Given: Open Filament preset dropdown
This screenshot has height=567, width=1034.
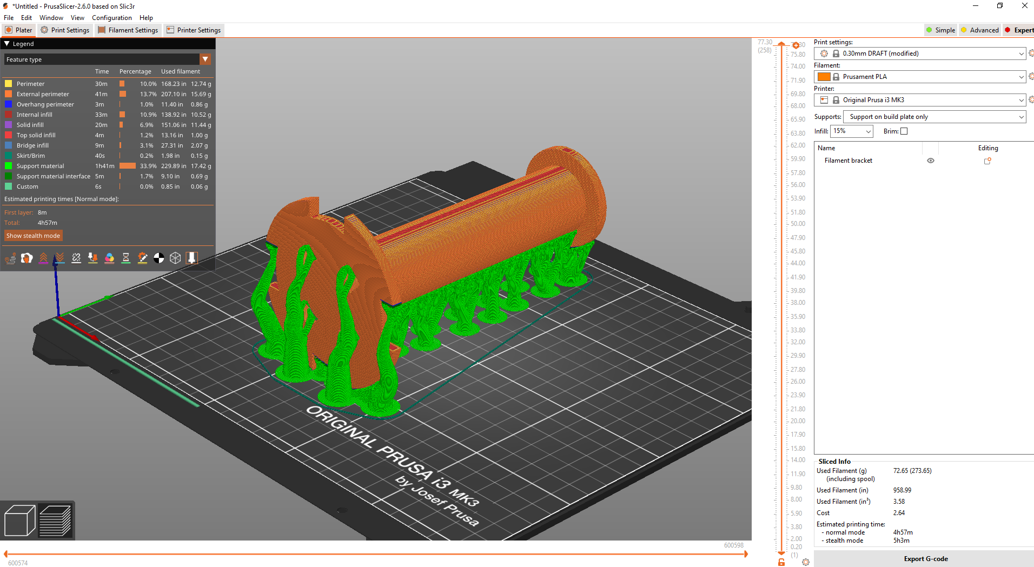Looking at the screenshot, I should tap(919, 77).
